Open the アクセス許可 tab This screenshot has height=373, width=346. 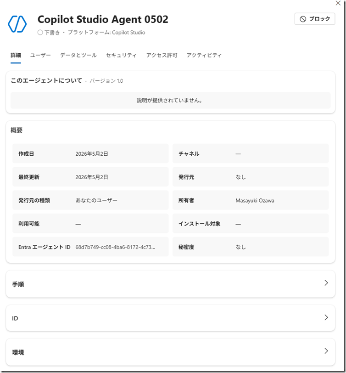coord(162,55)
